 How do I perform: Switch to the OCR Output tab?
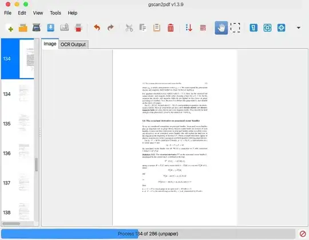tap(73, 45)
